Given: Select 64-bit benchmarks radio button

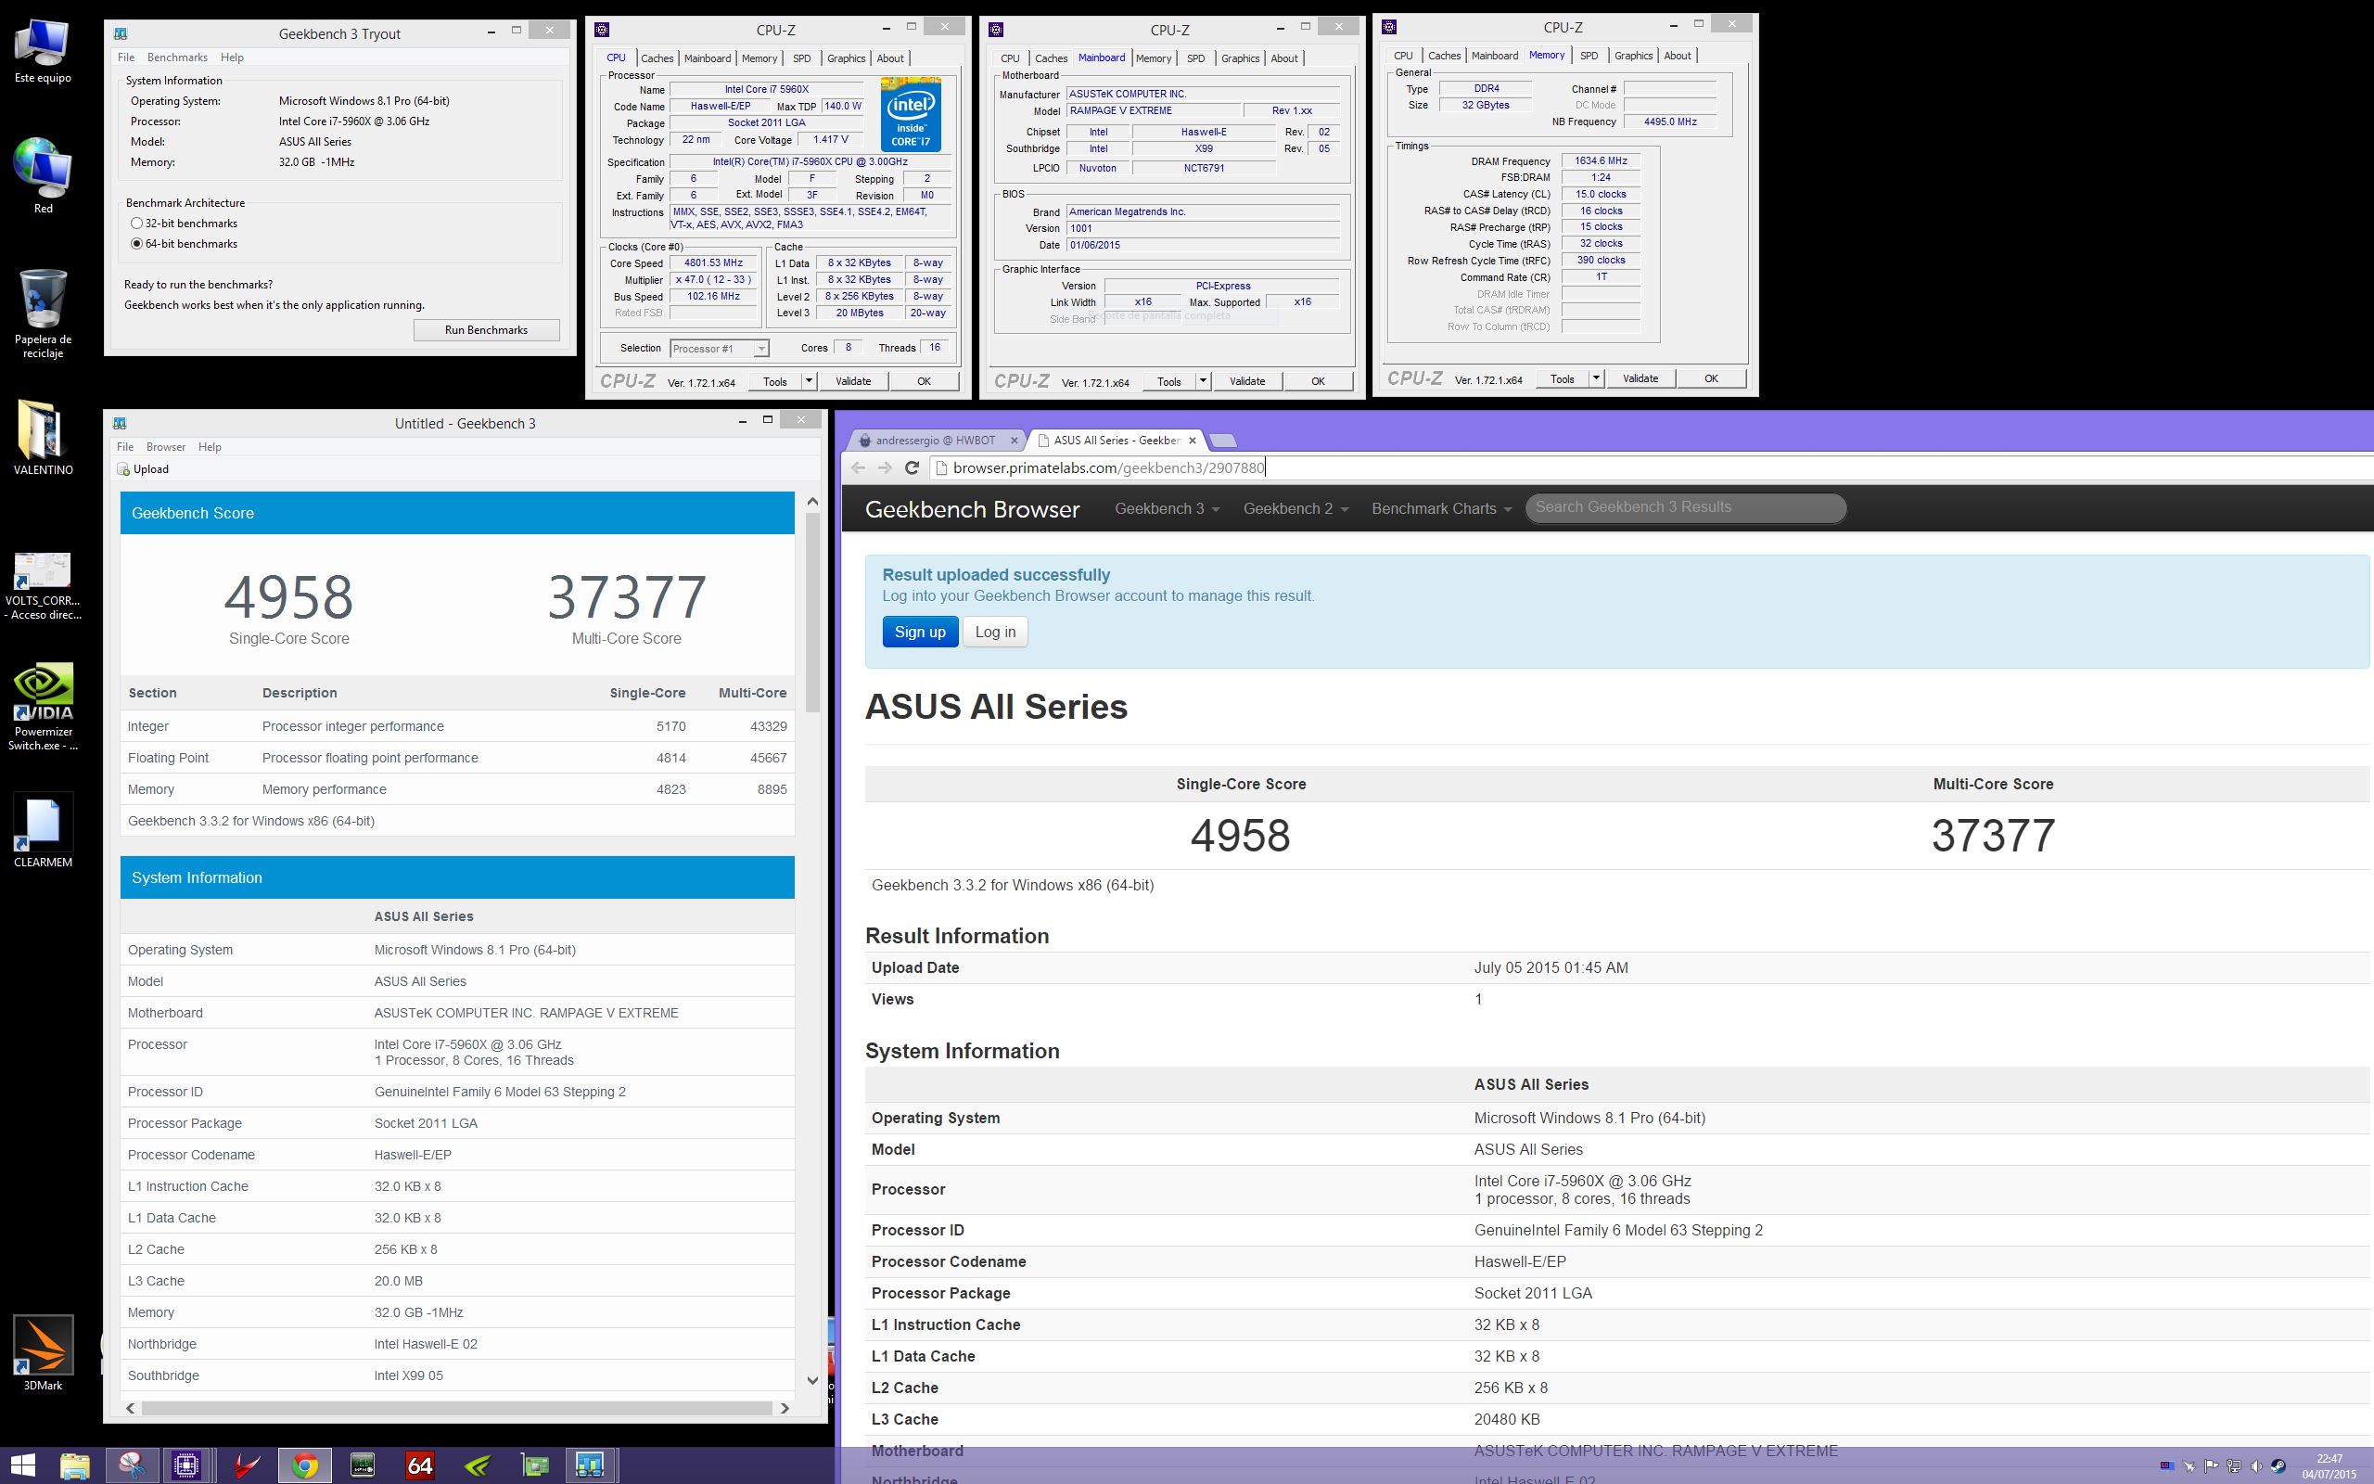Looking at the screenshot, I should (x=136, y=244).
